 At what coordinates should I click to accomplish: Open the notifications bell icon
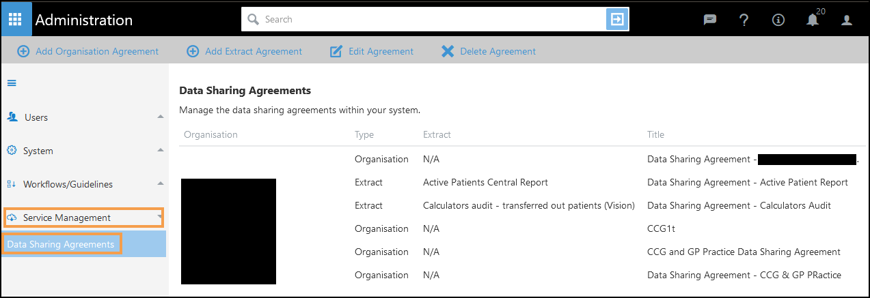click(813, 20)
